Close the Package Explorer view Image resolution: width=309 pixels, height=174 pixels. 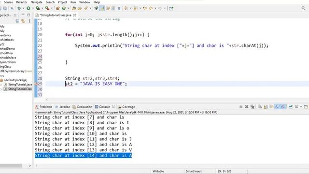(15, 15)
